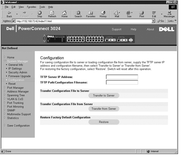Expand the Port Manager node
The image size is (182, 158).
(x=5, y=87)
